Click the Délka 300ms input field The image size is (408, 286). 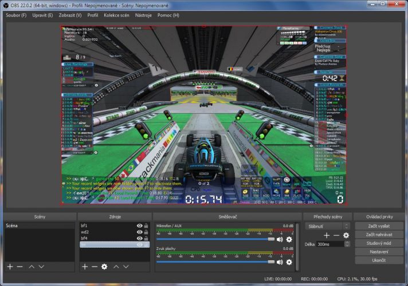click(x=330, y=244)
